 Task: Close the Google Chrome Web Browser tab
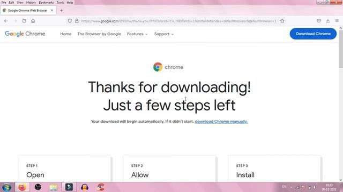(52, 10)
